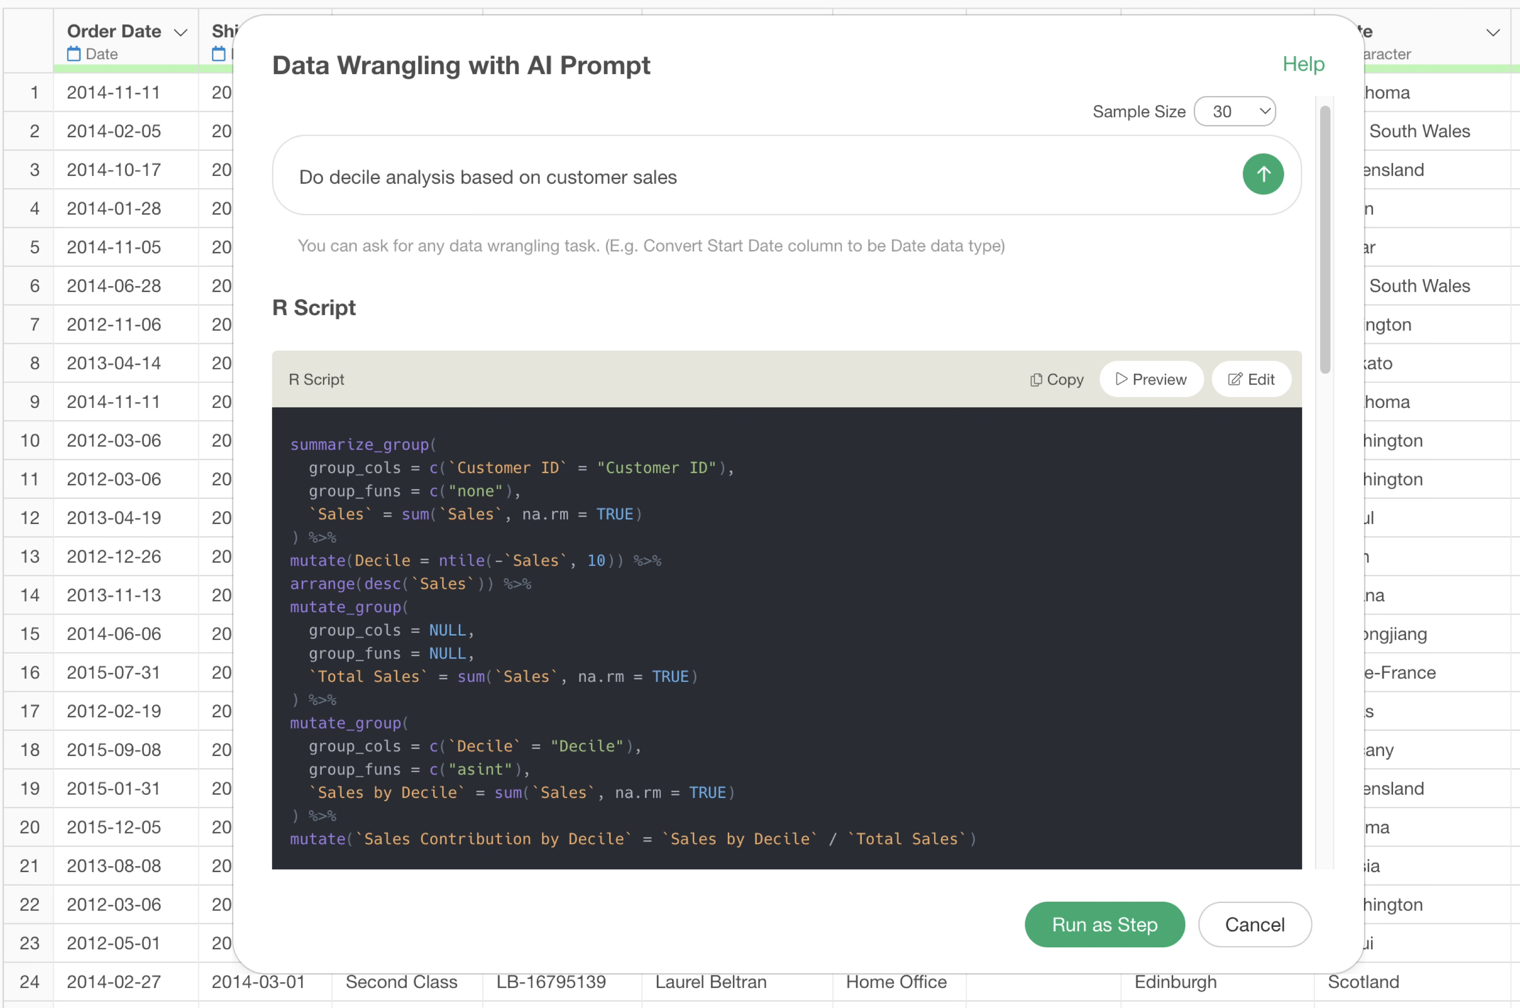Copy the R Script code

1056,379
